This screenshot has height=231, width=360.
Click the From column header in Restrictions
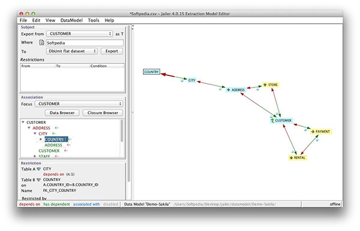tap(38, 66)
